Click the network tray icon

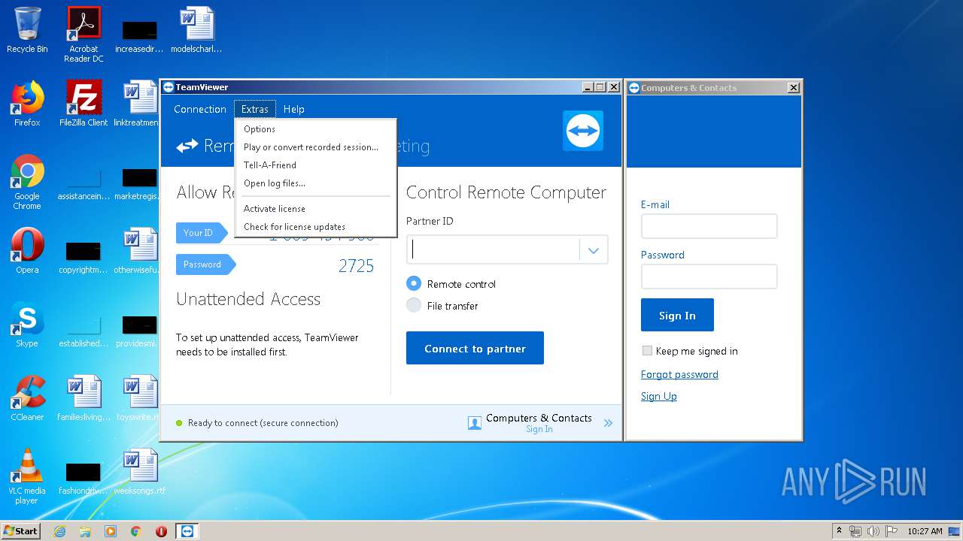pos(855,531)
